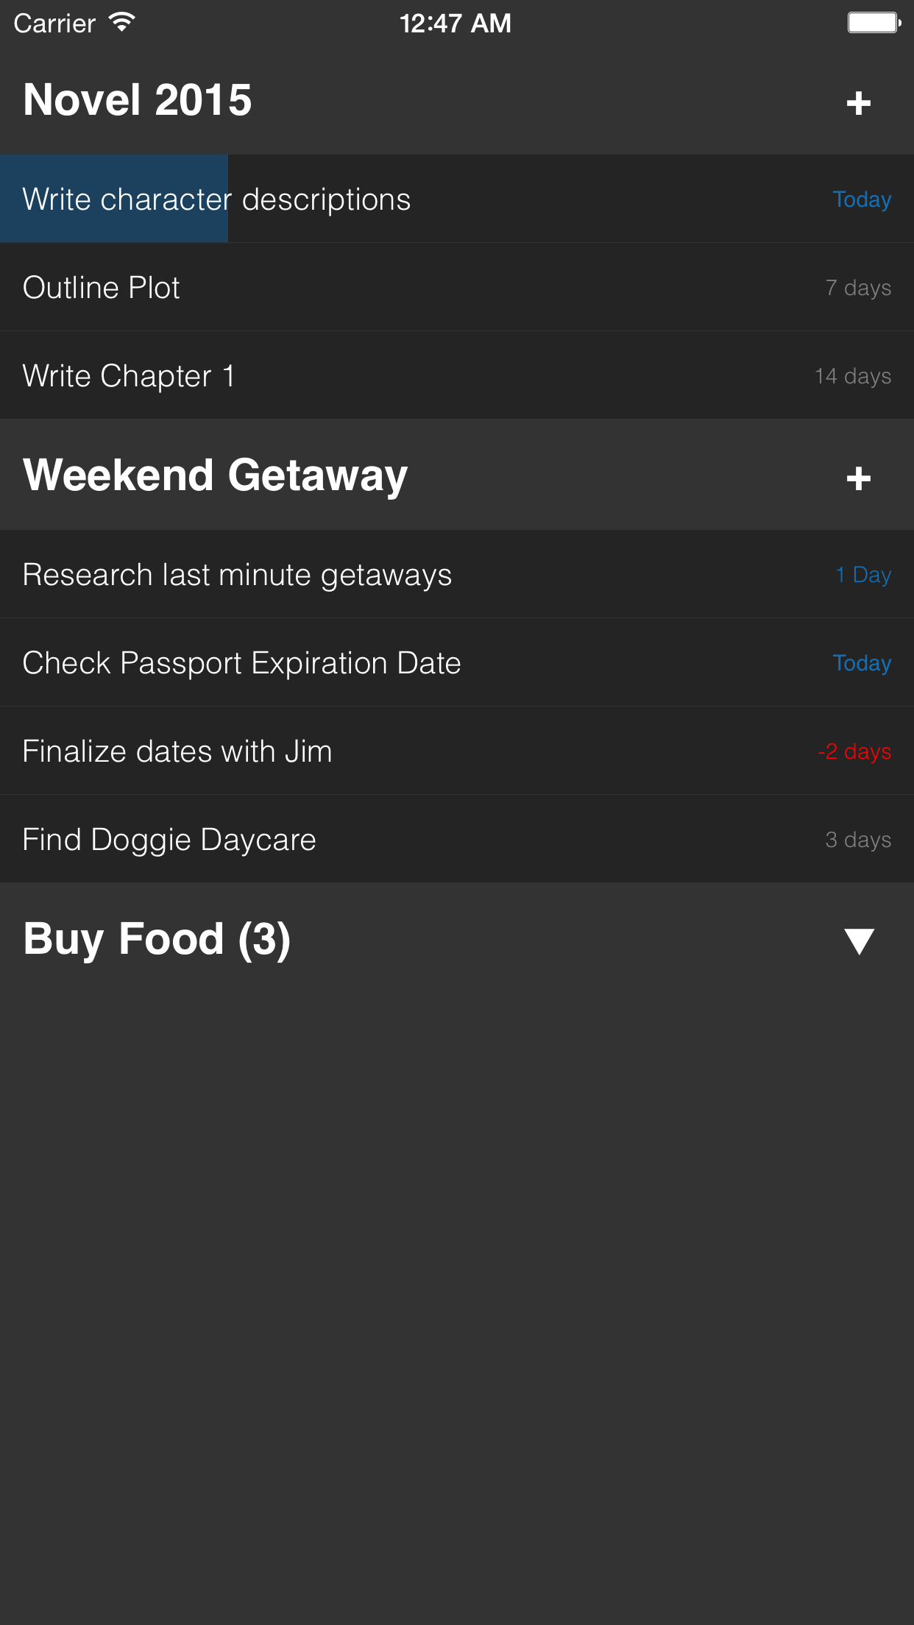Open Research last minute getaways task
The width and height of the screenshot is (914, 1625).
(x=237, y=575)
